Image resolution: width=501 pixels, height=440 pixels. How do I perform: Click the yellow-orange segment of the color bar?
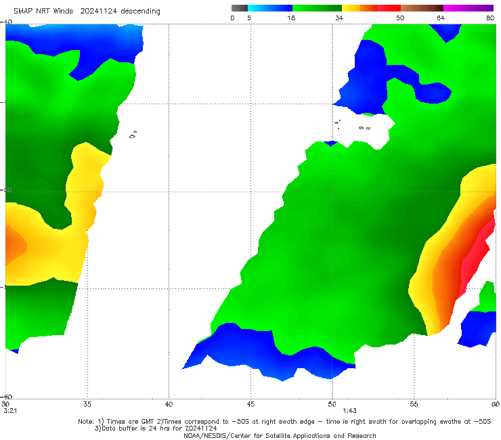[x=359, y=8]
